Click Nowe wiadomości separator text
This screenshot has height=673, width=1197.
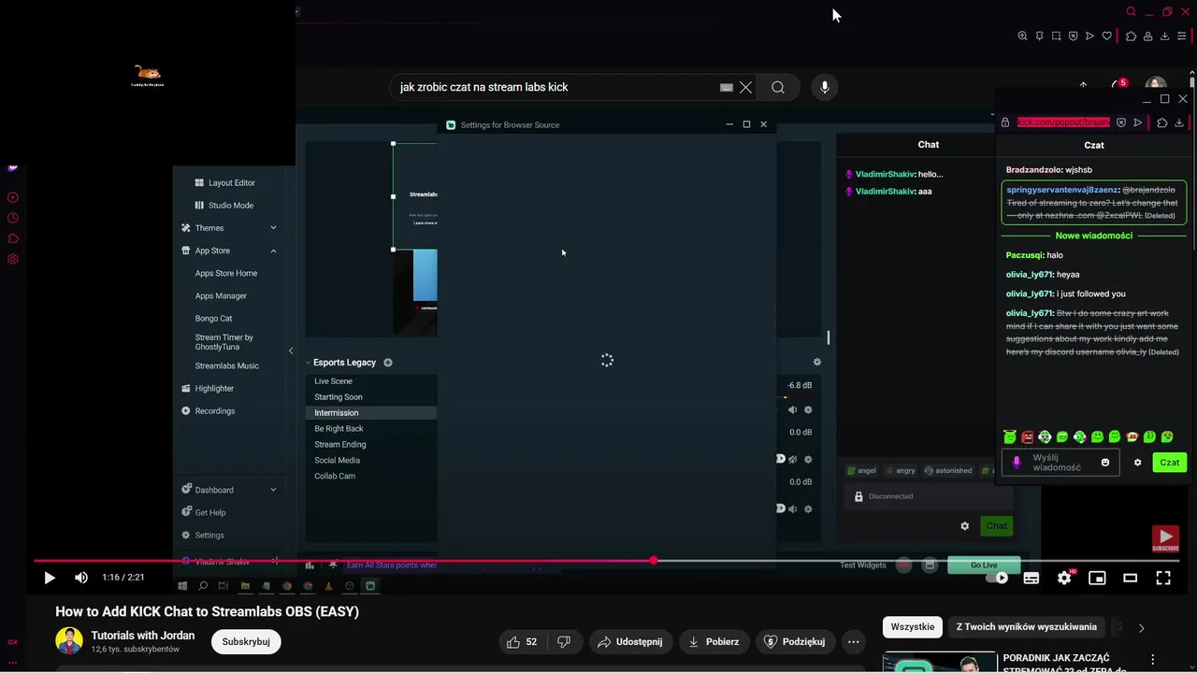[1094, 236]
